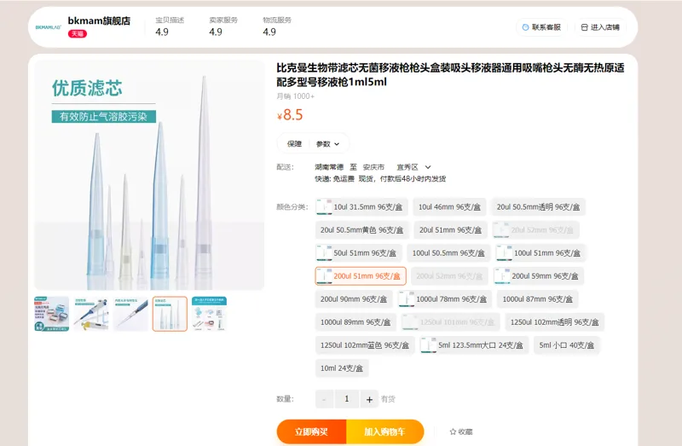Screen dimensions: 682x446
Task: Select option 5ml 123.5mm大口 24支/盒
Action: [474, 345]
